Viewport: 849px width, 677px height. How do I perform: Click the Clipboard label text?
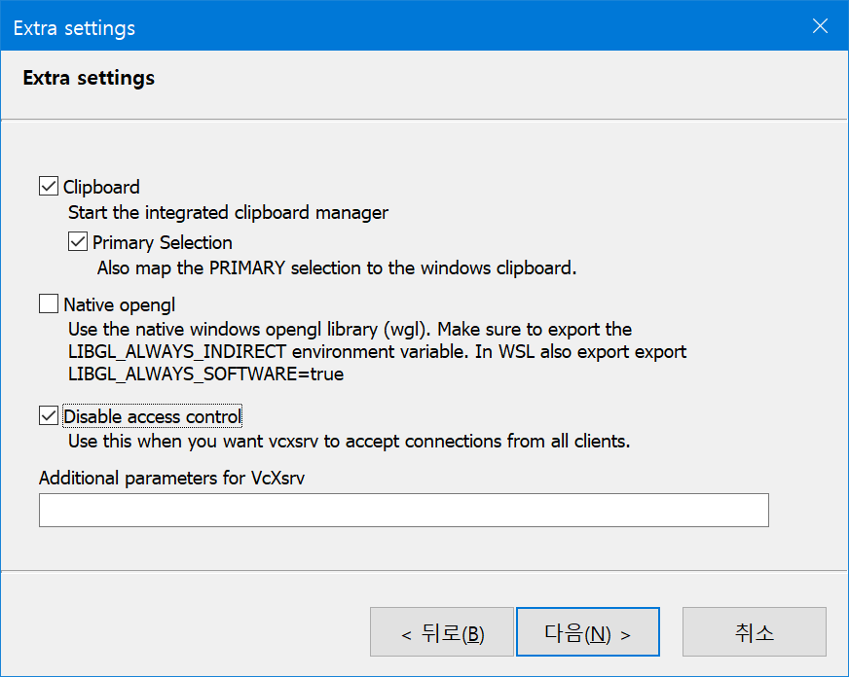101,187
